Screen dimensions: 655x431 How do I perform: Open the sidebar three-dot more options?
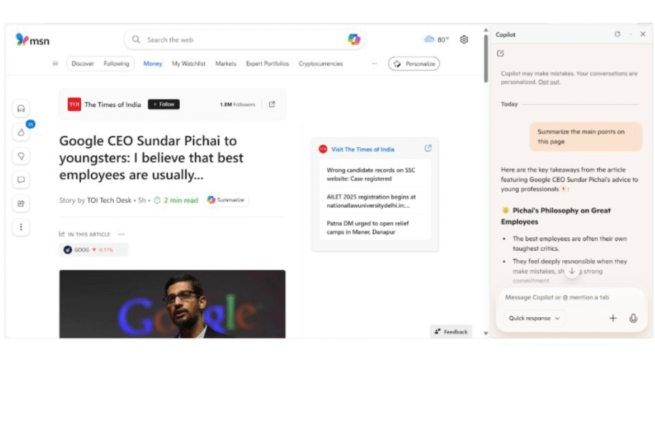pyautogui.click(x=21, y=227)
